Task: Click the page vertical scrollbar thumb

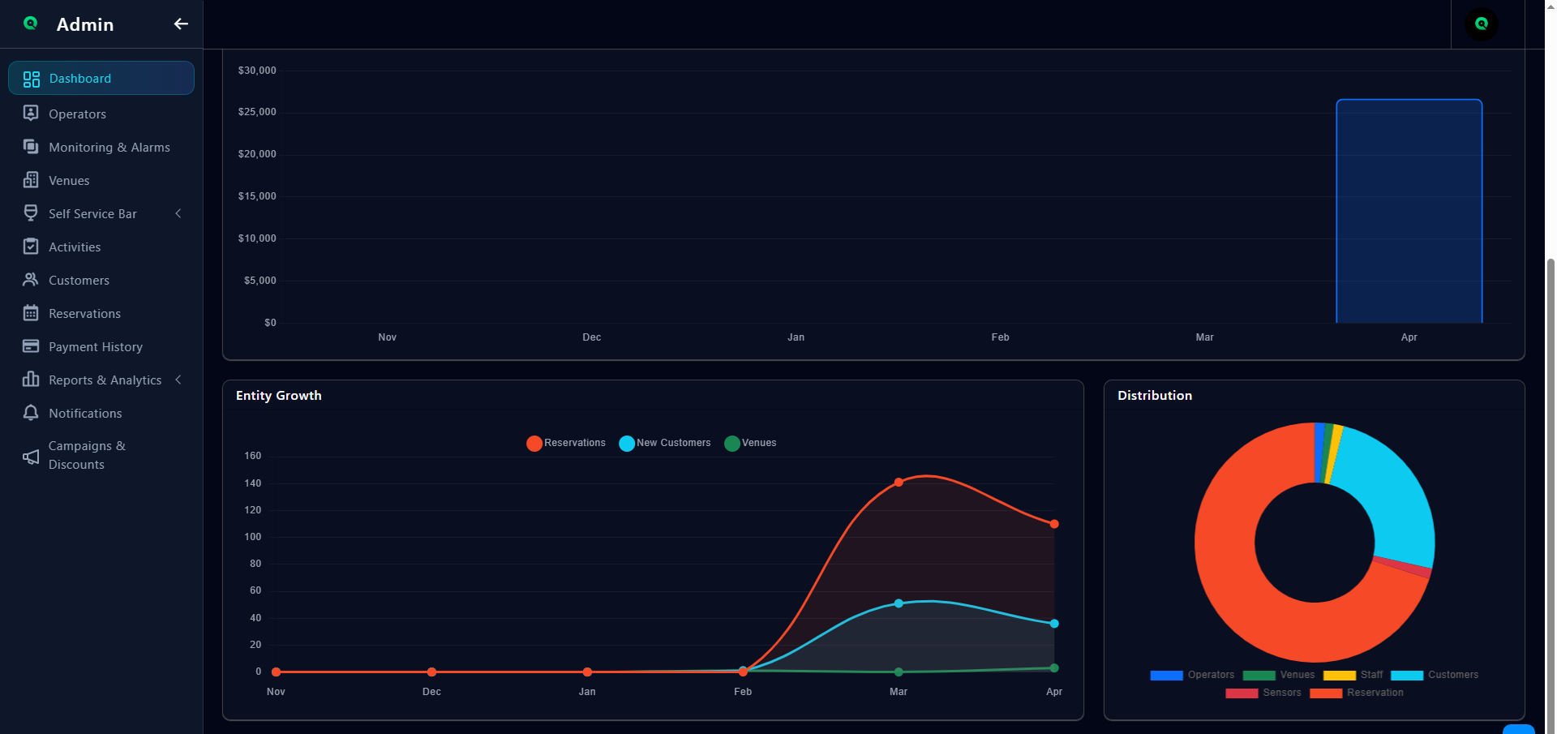Action: point(1551,495)
